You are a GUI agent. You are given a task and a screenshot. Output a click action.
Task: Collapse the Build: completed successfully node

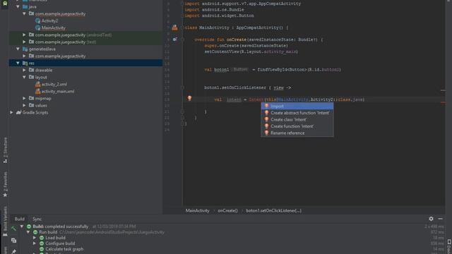coord(22,226)
